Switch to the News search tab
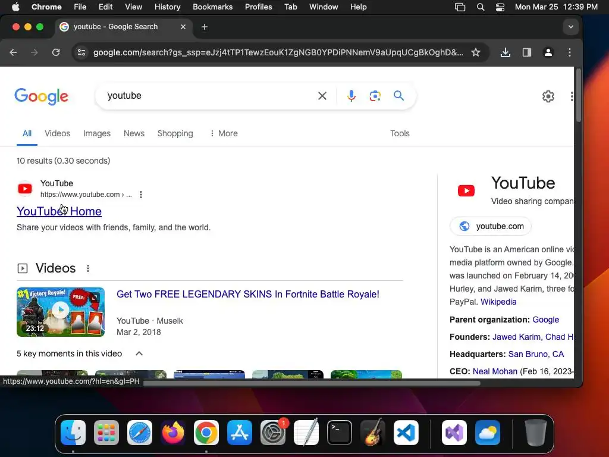The height and width of the screenshot is (457, 609). coord(134,133)
